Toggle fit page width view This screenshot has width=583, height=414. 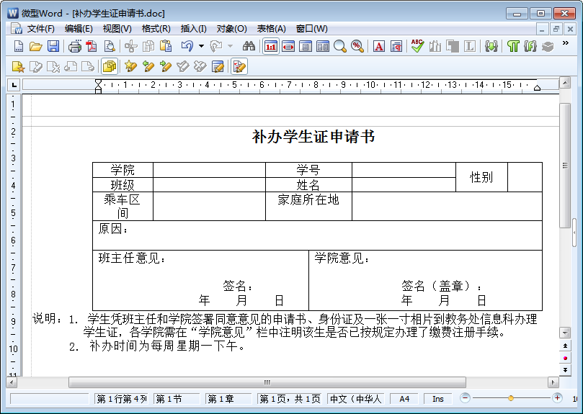[x=288, y=47]
